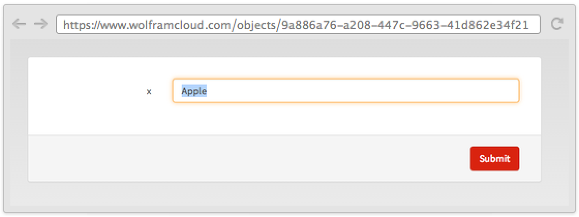Click the x field label

(149, 92)
